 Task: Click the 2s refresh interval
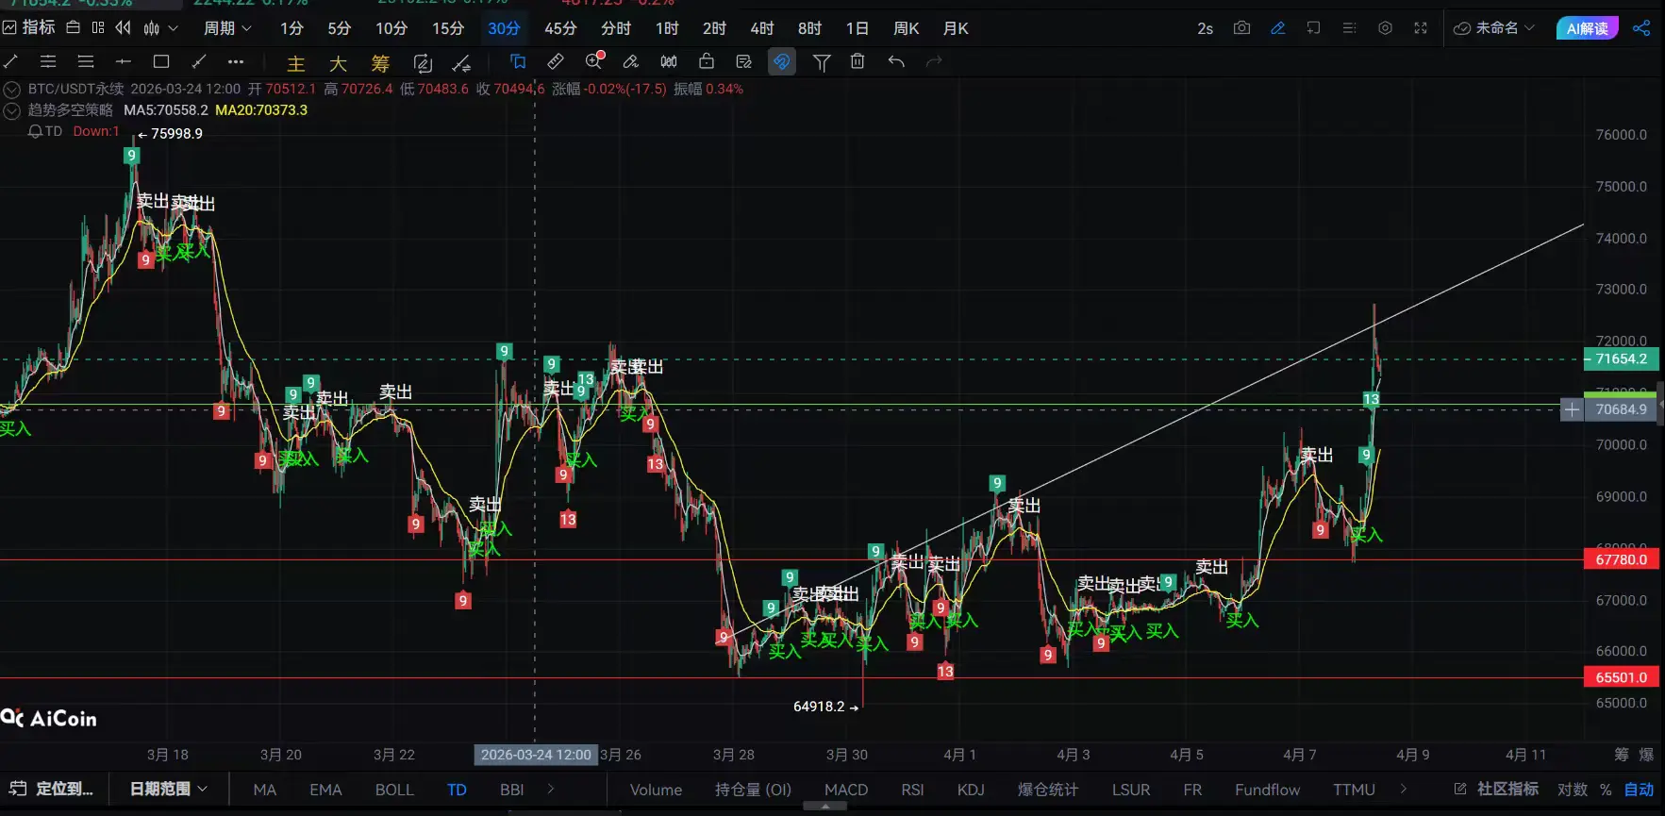click(1205, 28)
